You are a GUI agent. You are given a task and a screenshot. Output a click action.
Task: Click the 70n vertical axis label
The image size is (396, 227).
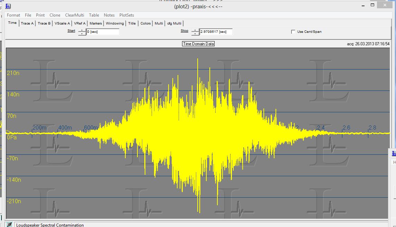click(12, 116)
